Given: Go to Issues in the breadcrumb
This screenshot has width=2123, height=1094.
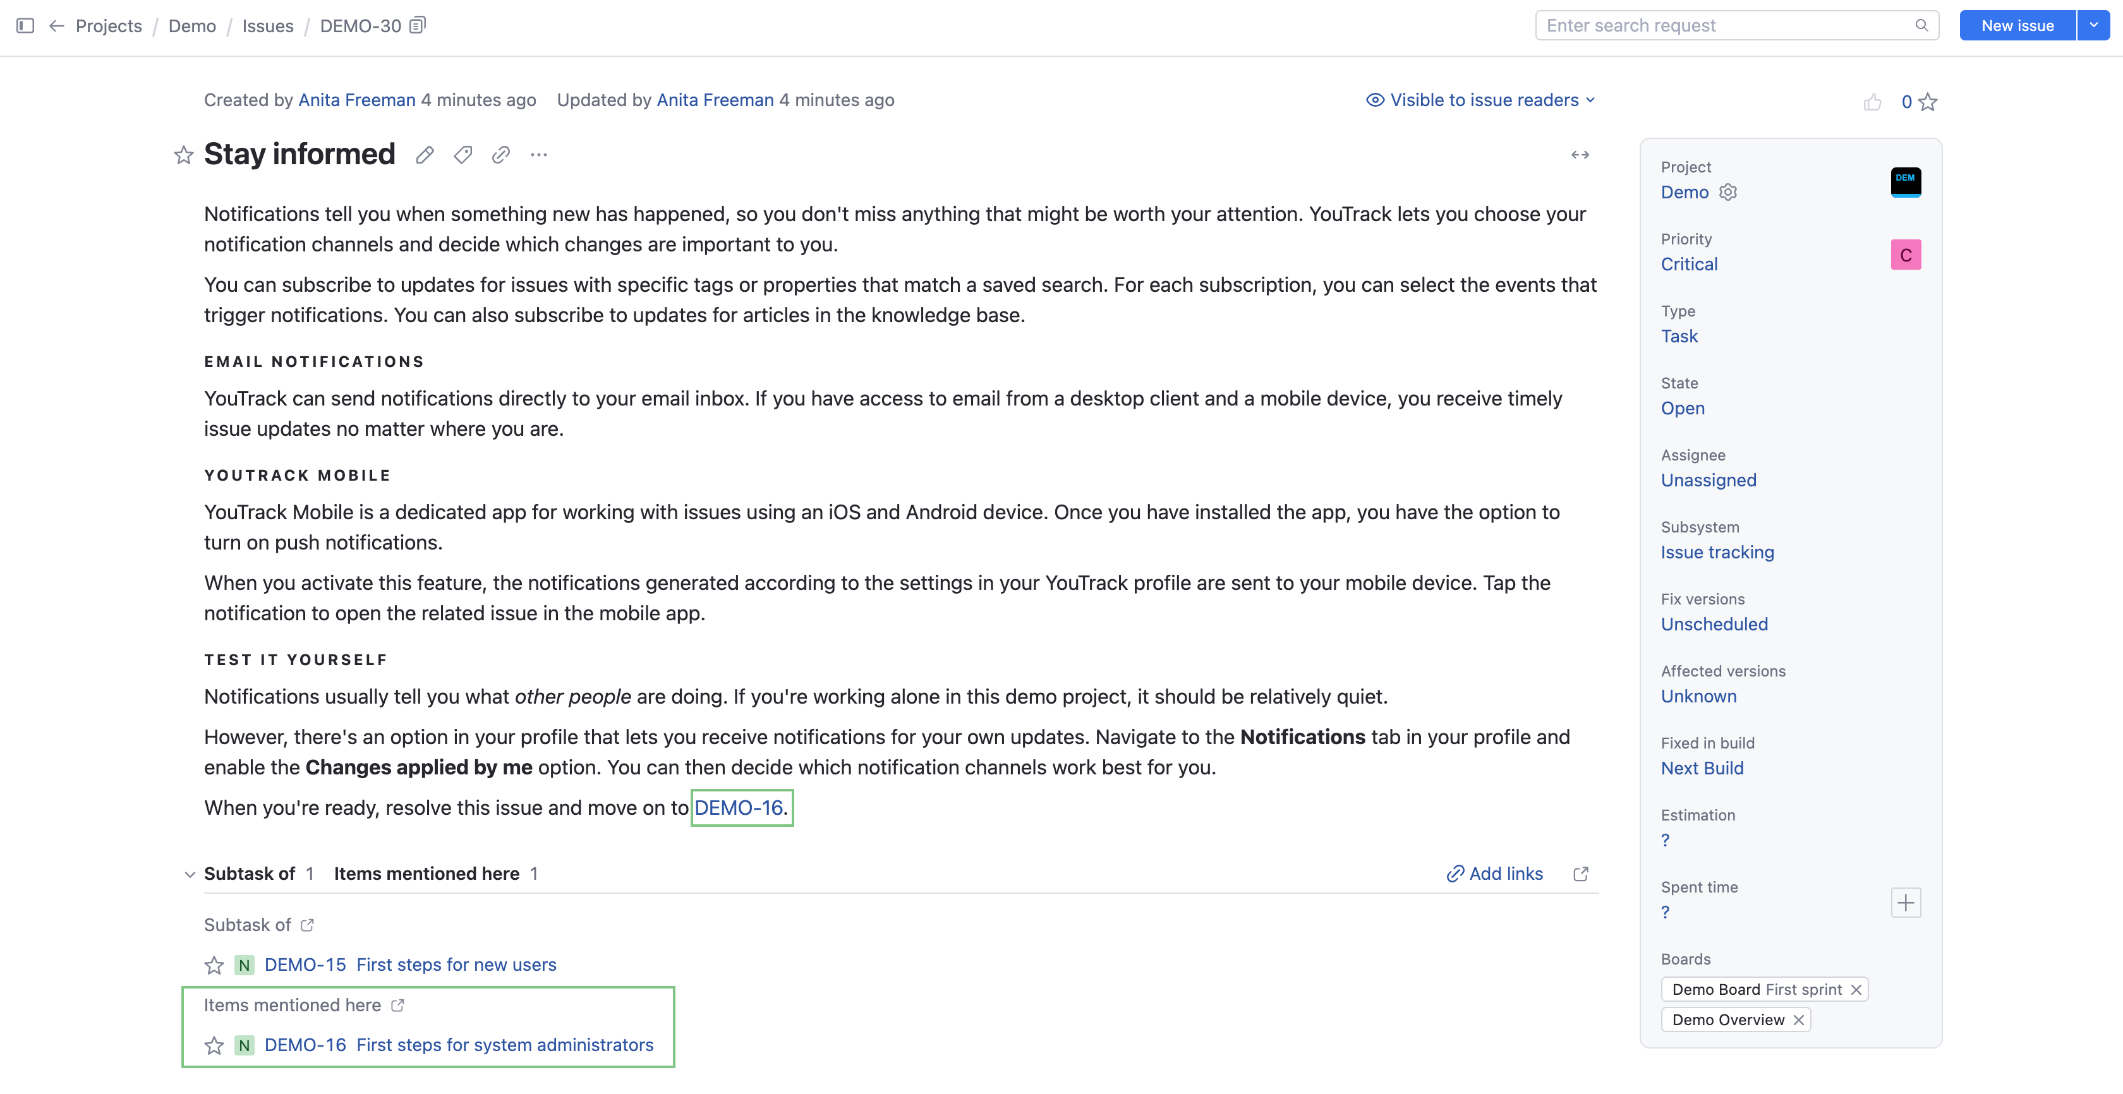Looking at the screenshot, I should tap(267, 25).
